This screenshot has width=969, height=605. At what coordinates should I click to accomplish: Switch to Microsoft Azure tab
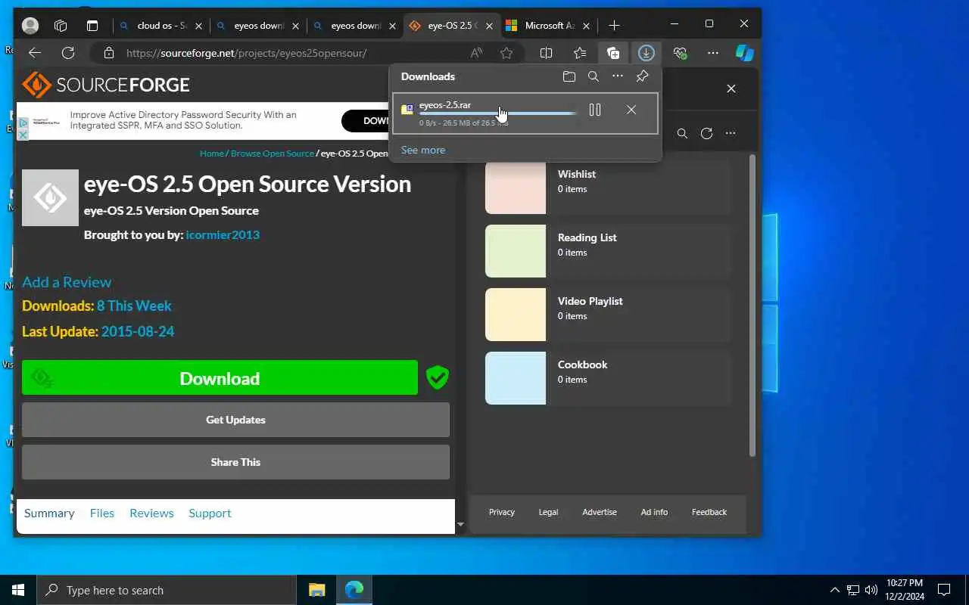point(549,26)
